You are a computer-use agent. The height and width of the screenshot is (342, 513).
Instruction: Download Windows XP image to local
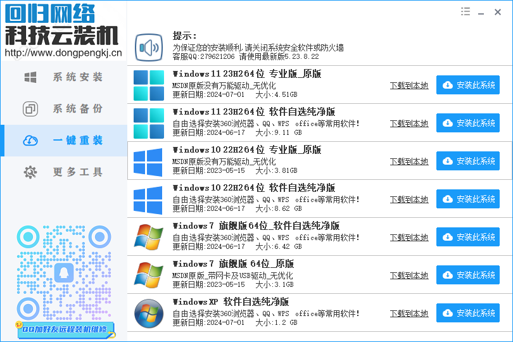[x=409, y=313]
